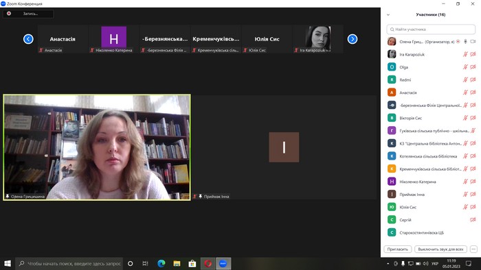Toggle host camera icon for Олена Гриц
481x270 pixels.
473,42
